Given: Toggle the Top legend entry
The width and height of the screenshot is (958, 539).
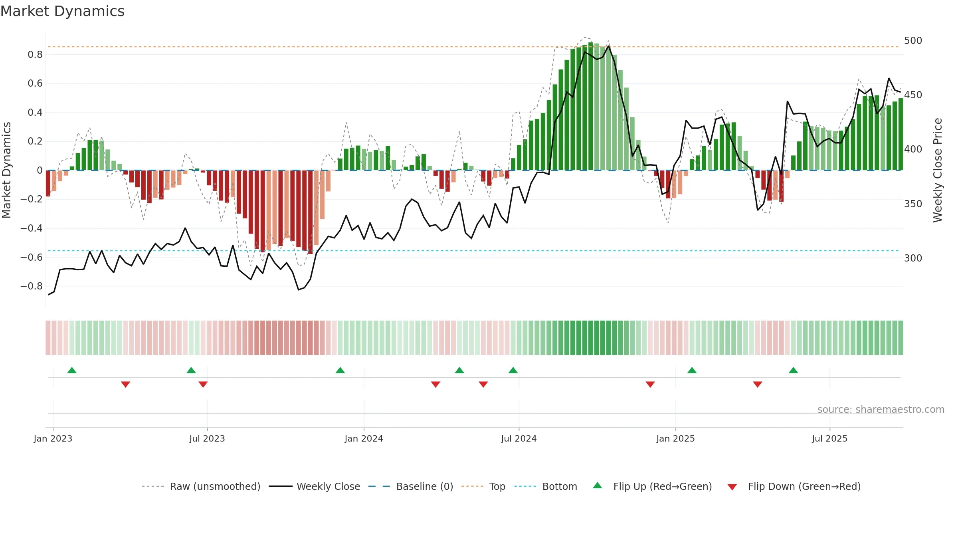Looking at the screenshot, I should [x=483, y=486].
